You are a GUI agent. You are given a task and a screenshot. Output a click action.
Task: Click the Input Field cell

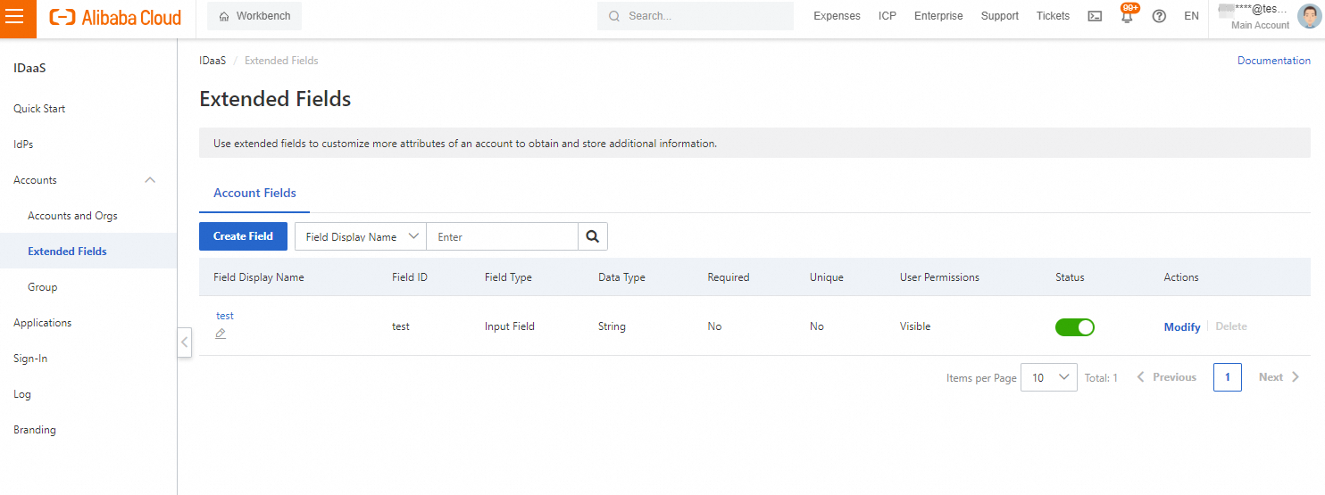click(x=510, y=326)
